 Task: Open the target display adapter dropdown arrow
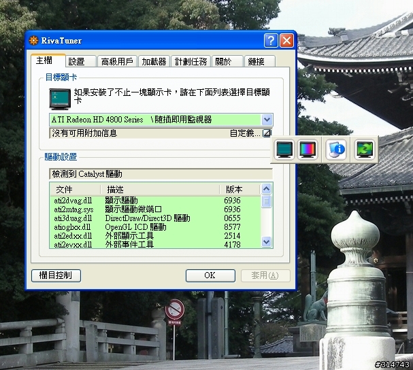coord(267,120)
